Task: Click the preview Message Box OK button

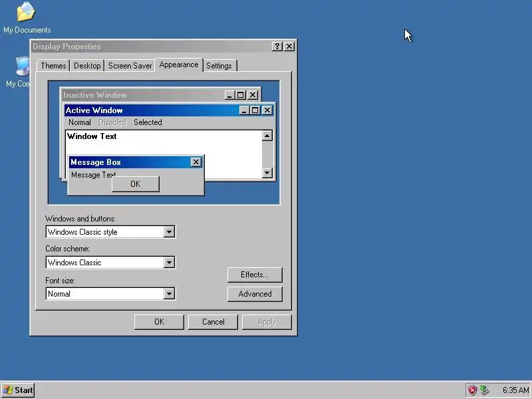Action: 136,184
